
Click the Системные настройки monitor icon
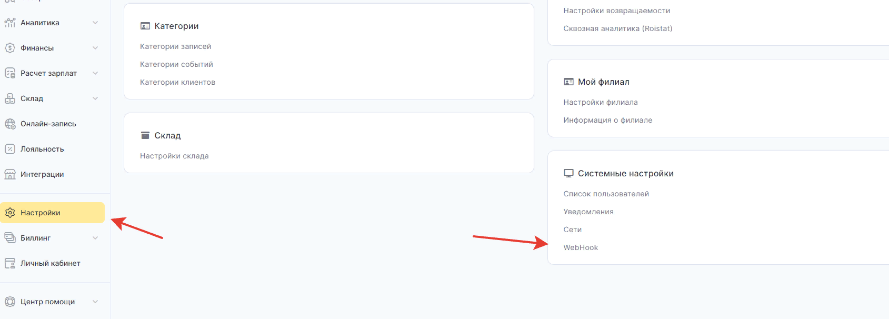(x=568, y=173)
